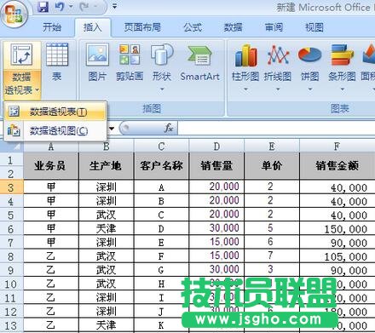Expand the 折线图 dropdown arrow
This screenshot has height=333, width=375.
click(278, 89)
